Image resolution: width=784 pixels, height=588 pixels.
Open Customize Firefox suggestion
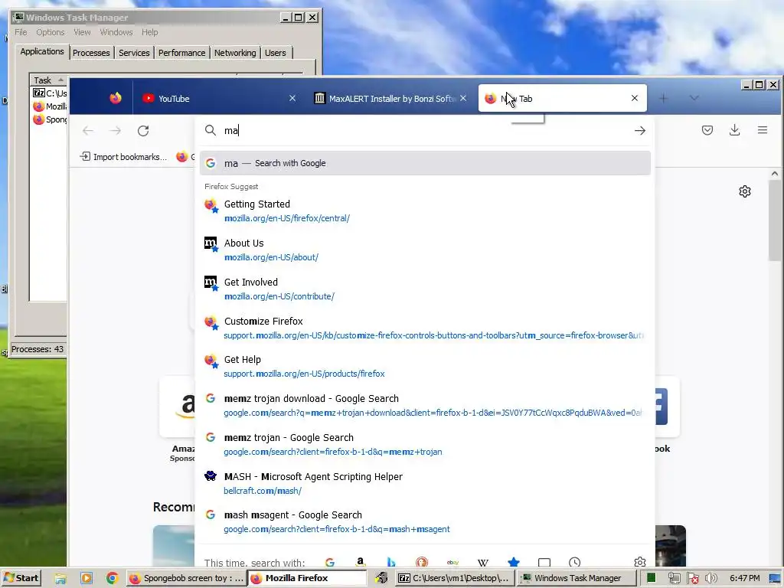pyautogui.click(x=425, y=328)
